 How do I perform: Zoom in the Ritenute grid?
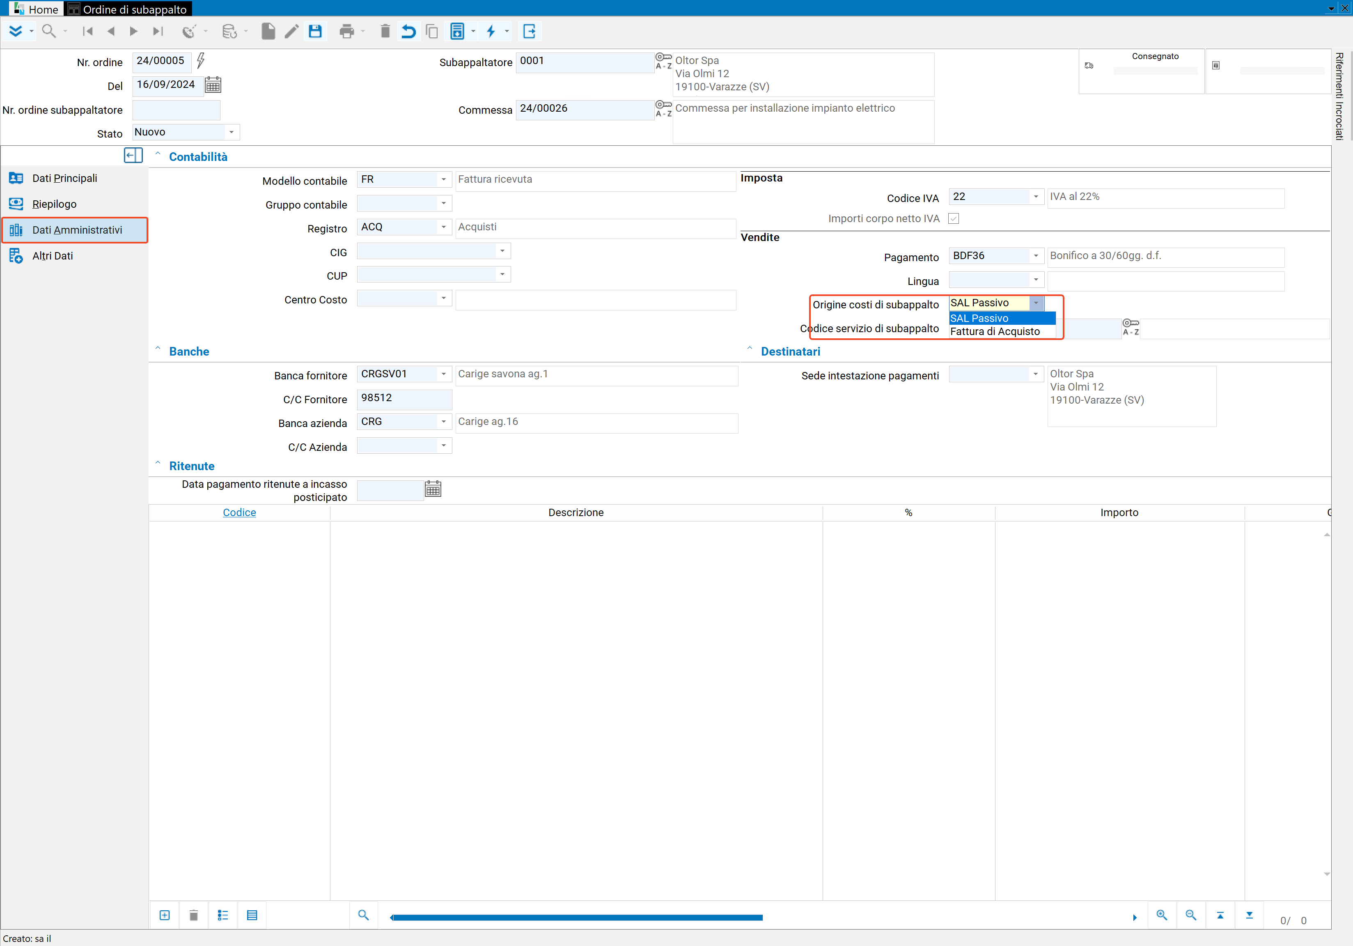1161,915
